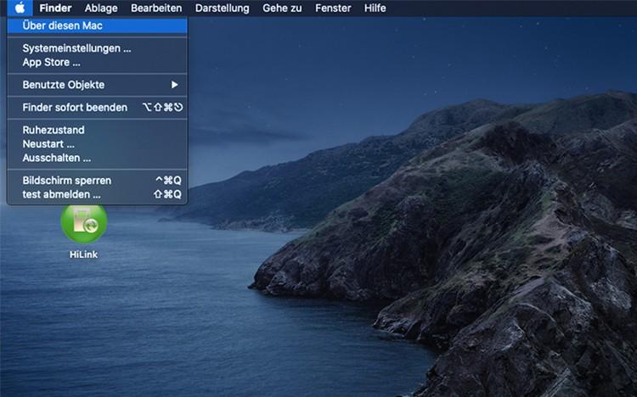637x397 pixels.
Task: Open Systemeinstellungen from the Apple menu
Action: click(x=76, y=48)
